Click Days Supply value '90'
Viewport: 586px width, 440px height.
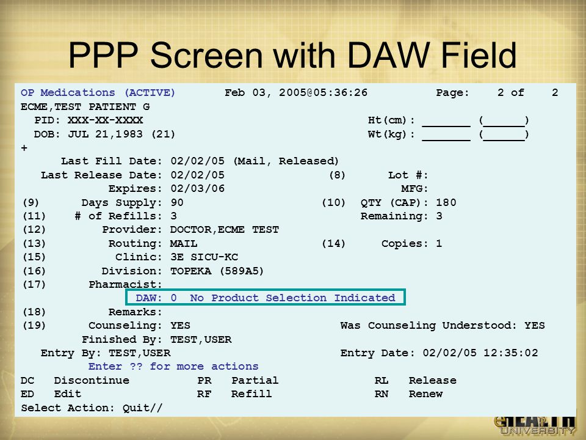pyautogui.click(x=177, y=202)
